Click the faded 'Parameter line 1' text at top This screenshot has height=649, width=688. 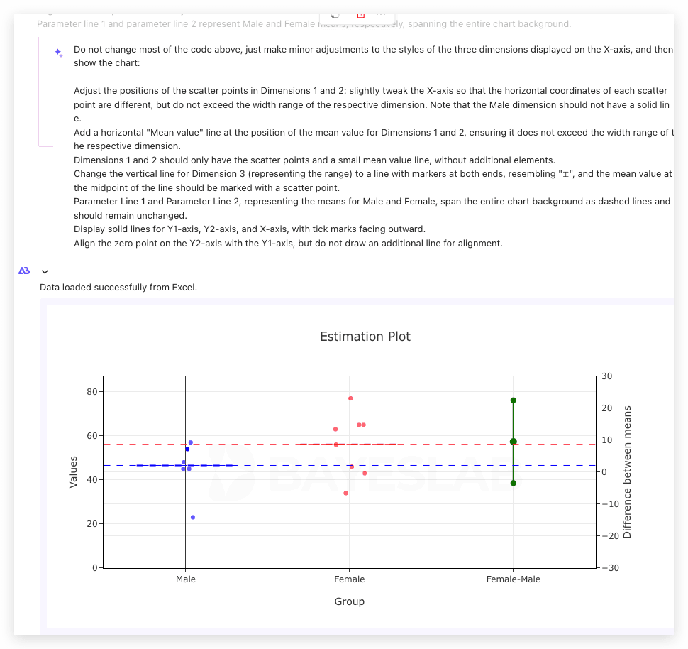coord(304,24)
